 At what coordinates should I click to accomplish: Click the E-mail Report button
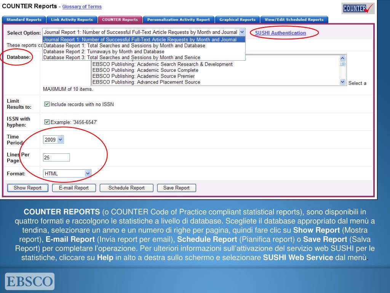pyautogui.click(x=74, y=188)
